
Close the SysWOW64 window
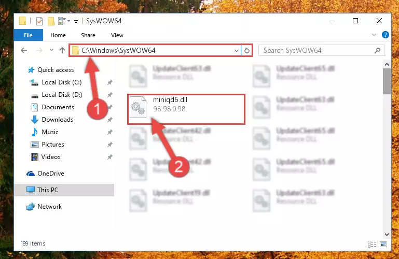point(379,21)
